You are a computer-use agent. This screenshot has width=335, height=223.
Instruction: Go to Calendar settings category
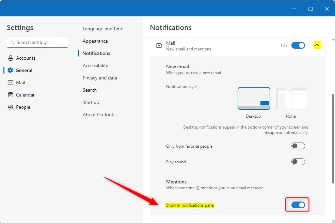pyautogui.click(x=25, y=95)
